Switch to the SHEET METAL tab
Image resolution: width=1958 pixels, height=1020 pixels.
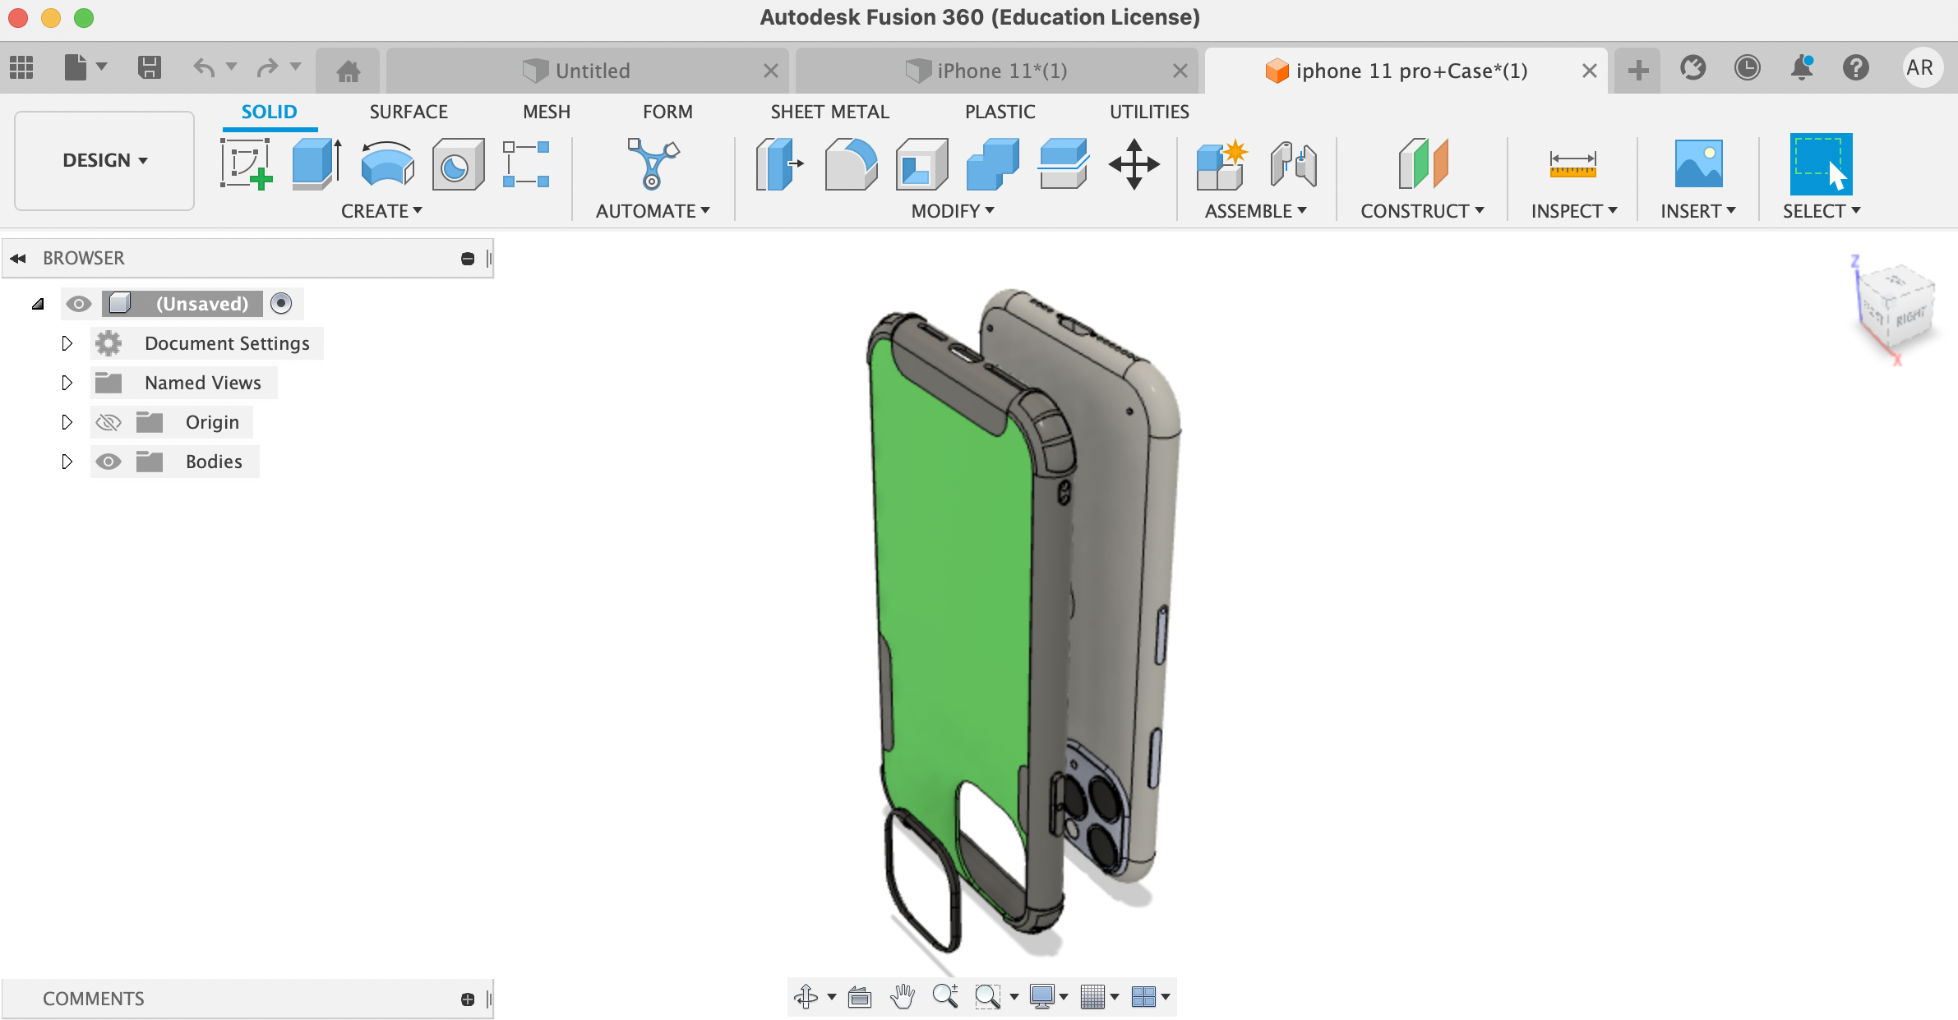(x=829, y=112)
